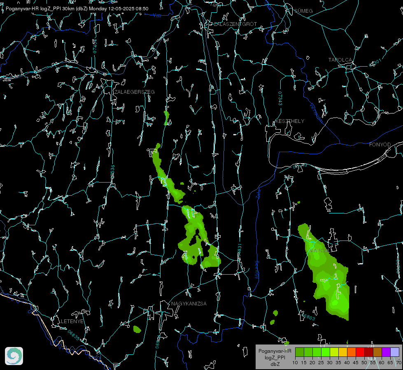Image resolution: width=403 pixels, height=370 pixels.
Task: Click the ZALAEGERSZEG city label
Action: tap(135, 92)
